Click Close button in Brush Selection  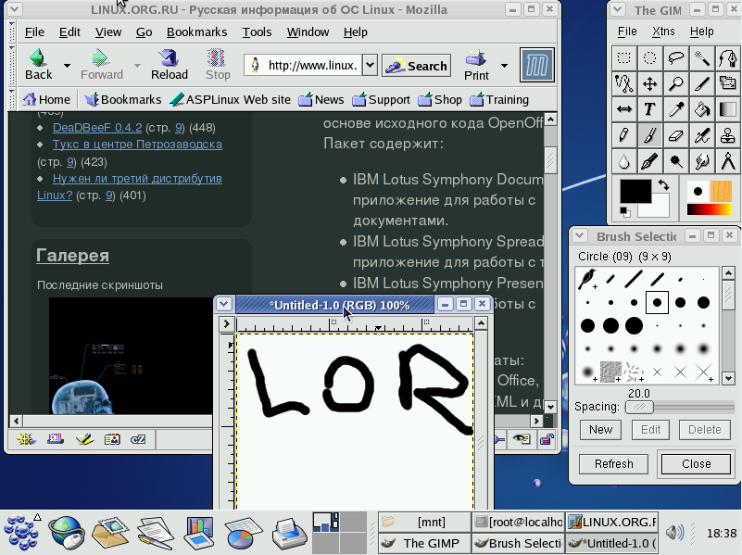pyautogui.click(x=696, y=463)
